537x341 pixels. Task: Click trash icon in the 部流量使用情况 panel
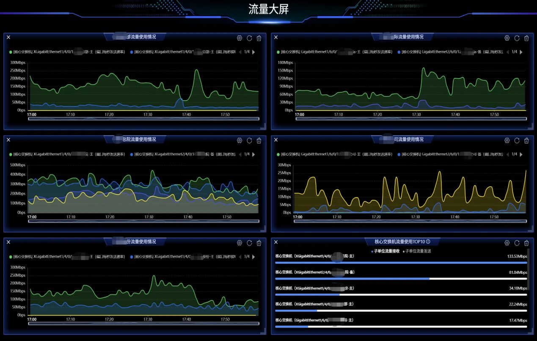tap(259, 38)
